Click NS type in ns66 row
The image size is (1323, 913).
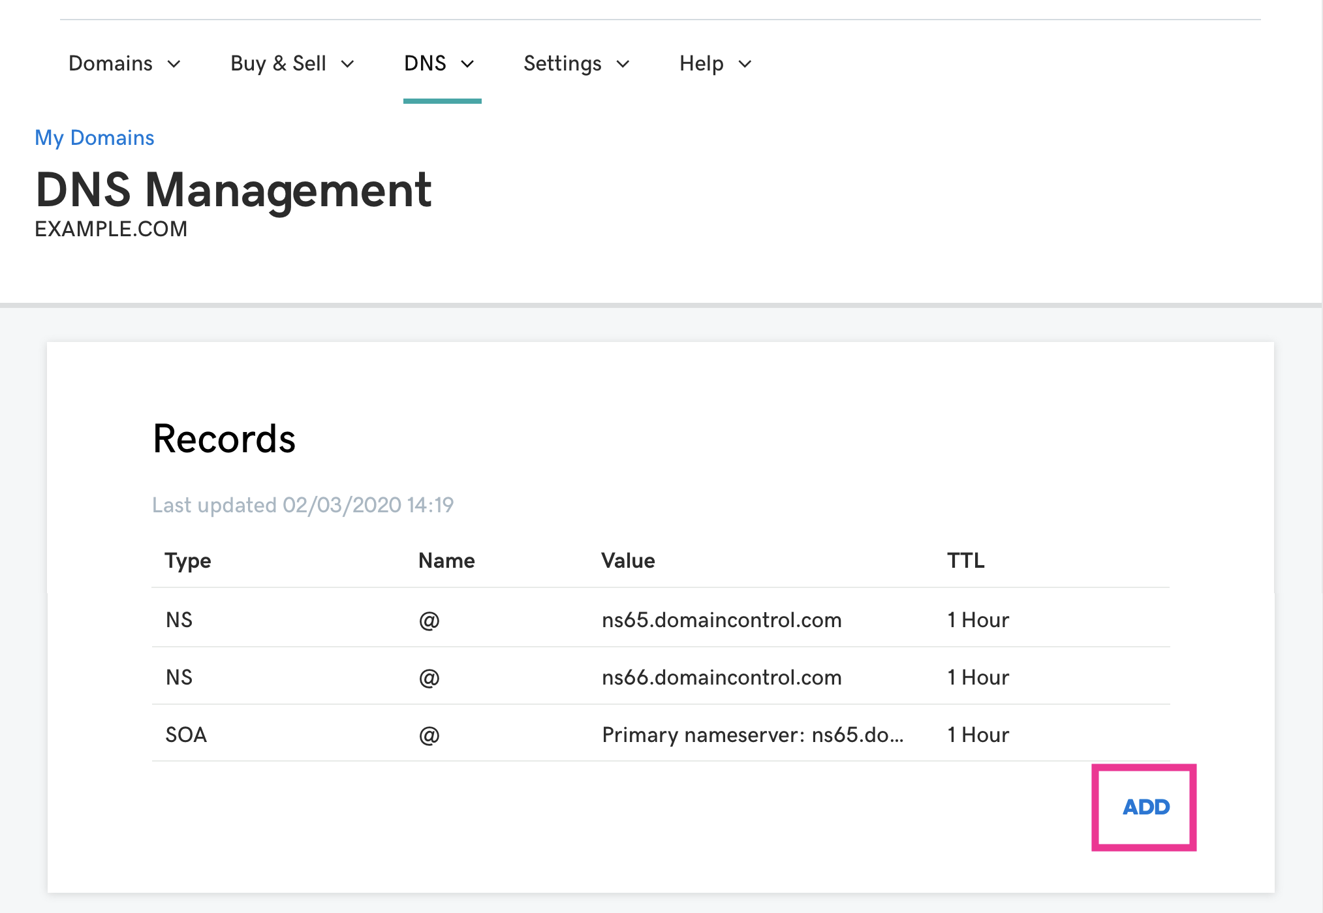[x=179, y=677]
